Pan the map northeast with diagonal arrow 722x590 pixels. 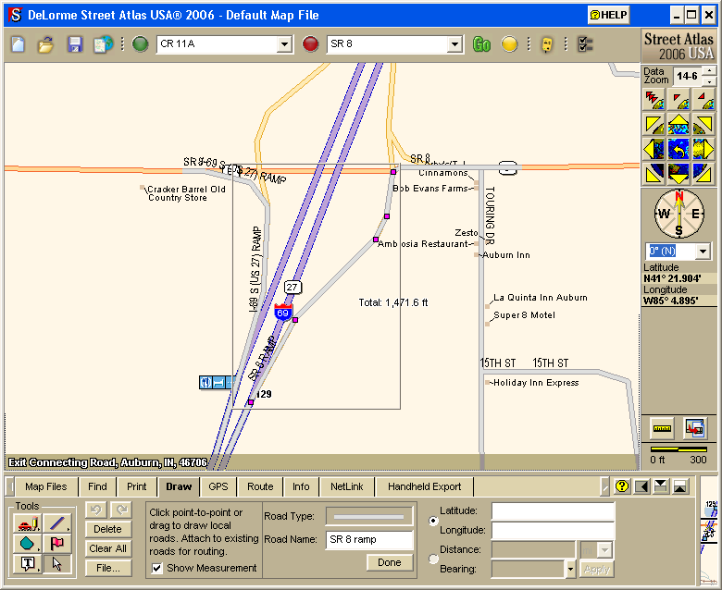click(703, 124)
